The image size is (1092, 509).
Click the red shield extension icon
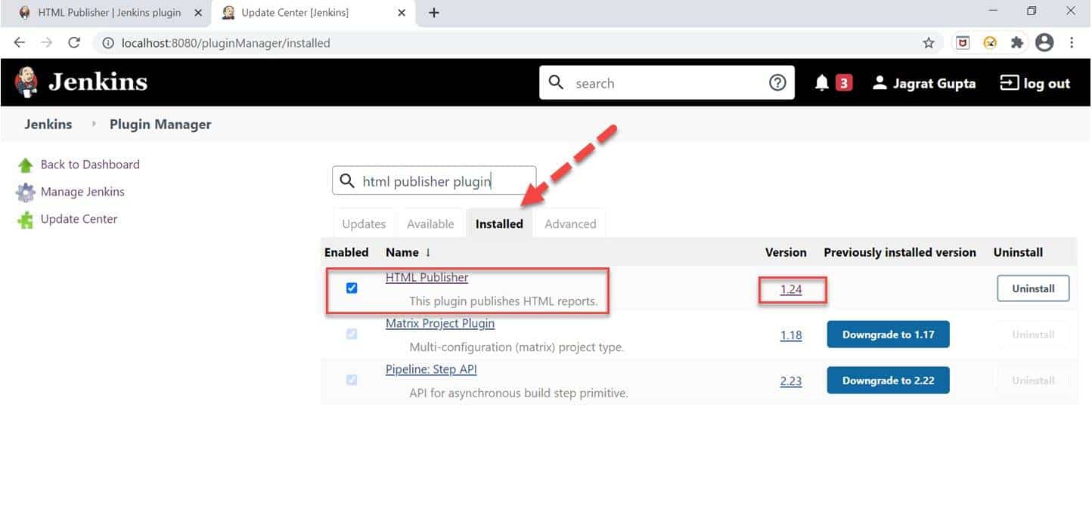tap(963, 43)
